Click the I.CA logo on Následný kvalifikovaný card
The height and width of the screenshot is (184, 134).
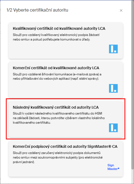point(113,128)
